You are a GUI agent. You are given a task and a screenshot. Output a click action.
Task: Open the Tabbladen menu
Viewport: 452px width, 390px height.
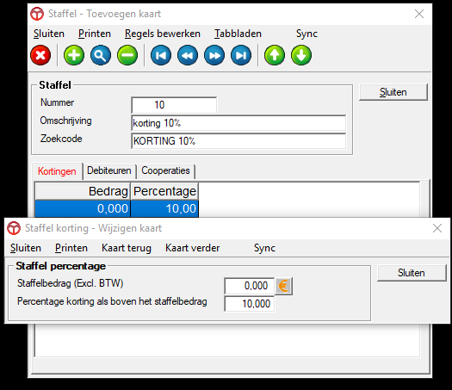tap(238, 34)
